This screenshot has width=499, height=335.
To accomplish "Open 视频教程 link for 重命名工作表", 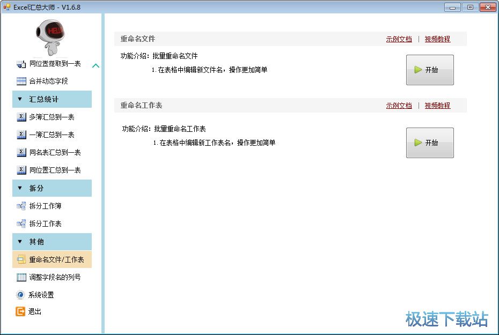I will coord(437,106).
